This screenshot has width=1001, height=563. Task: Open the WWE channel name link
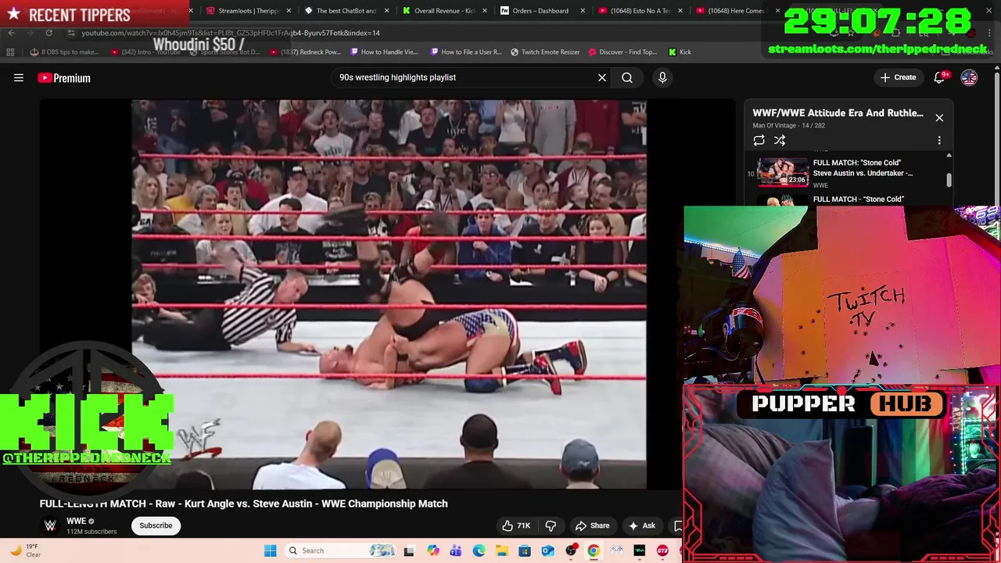click(x=76, y=521)
